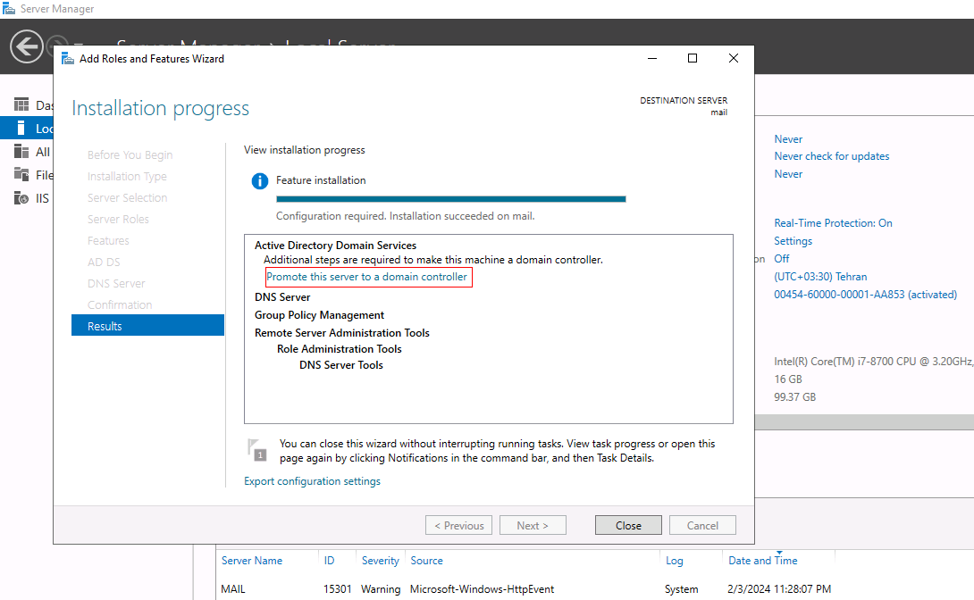The height and width of the screenshot is (600, 974).
Task: Sort events by Server Name column
Action: (252, 561)
